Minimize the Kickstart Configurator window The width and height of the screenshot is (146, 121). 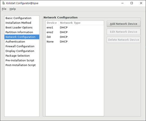tap(122, 3)
